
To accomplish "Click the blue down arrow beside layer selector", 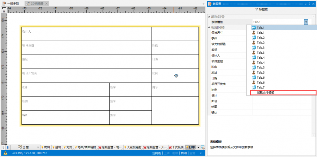I will click(x=8, y=147).
